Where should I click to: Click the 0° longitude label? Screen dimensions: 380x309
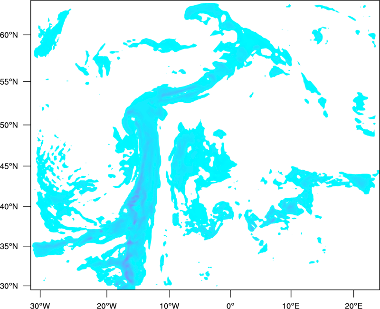pyautogui.click(x=230, y=306)
